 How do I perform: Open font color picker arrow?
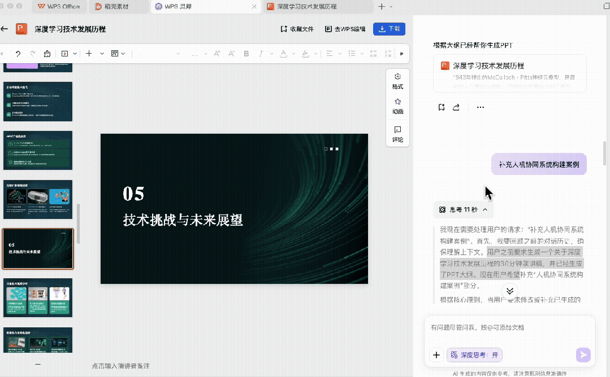pyautogui.click(x=293, y=54)
